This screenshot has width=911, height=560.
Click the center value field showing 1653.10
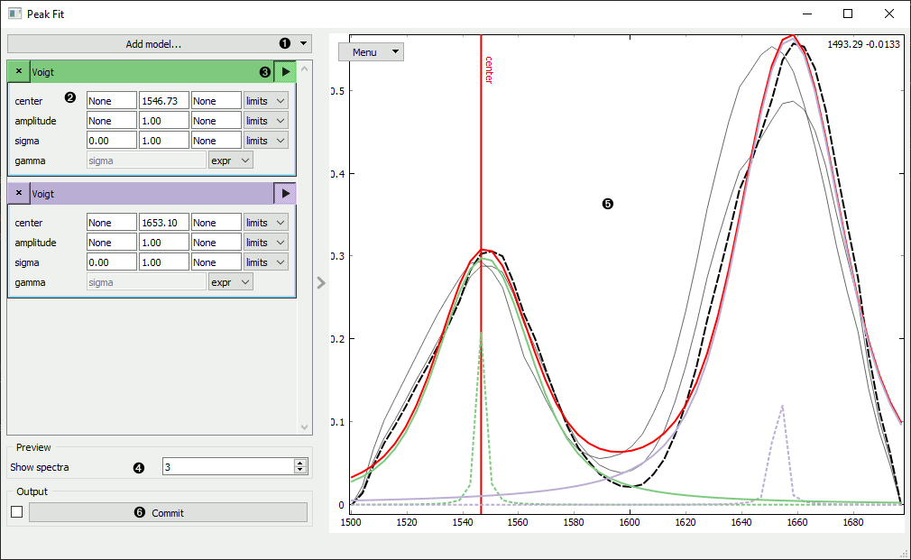coord(164,223)
